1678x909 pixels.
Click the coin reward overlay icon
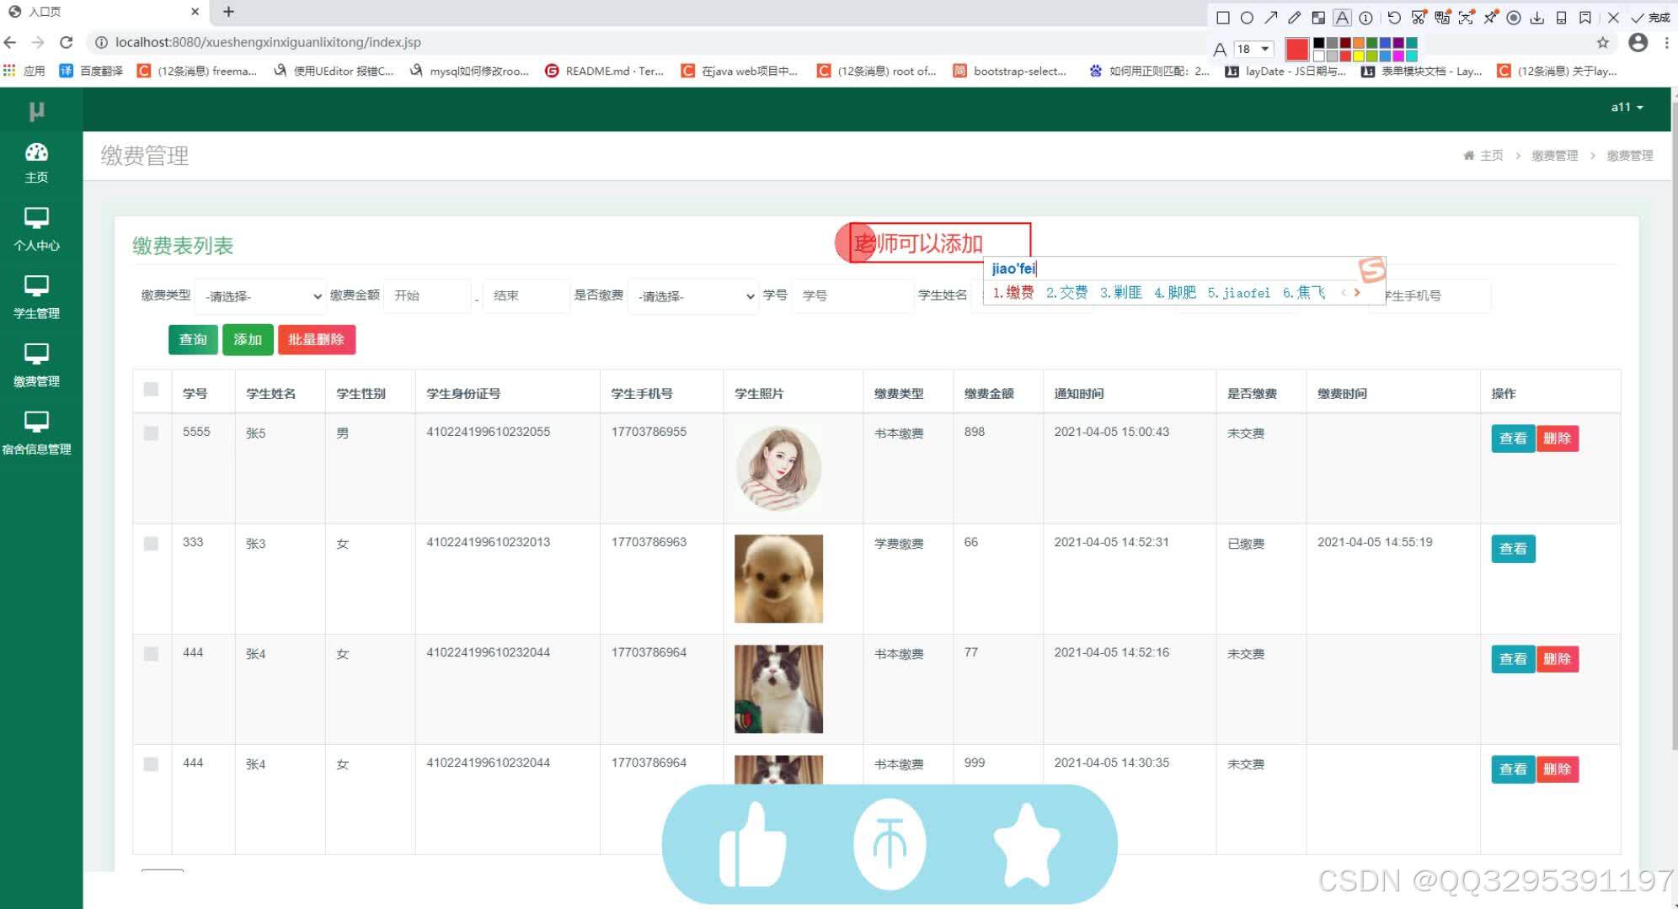(x=890, y=844)
